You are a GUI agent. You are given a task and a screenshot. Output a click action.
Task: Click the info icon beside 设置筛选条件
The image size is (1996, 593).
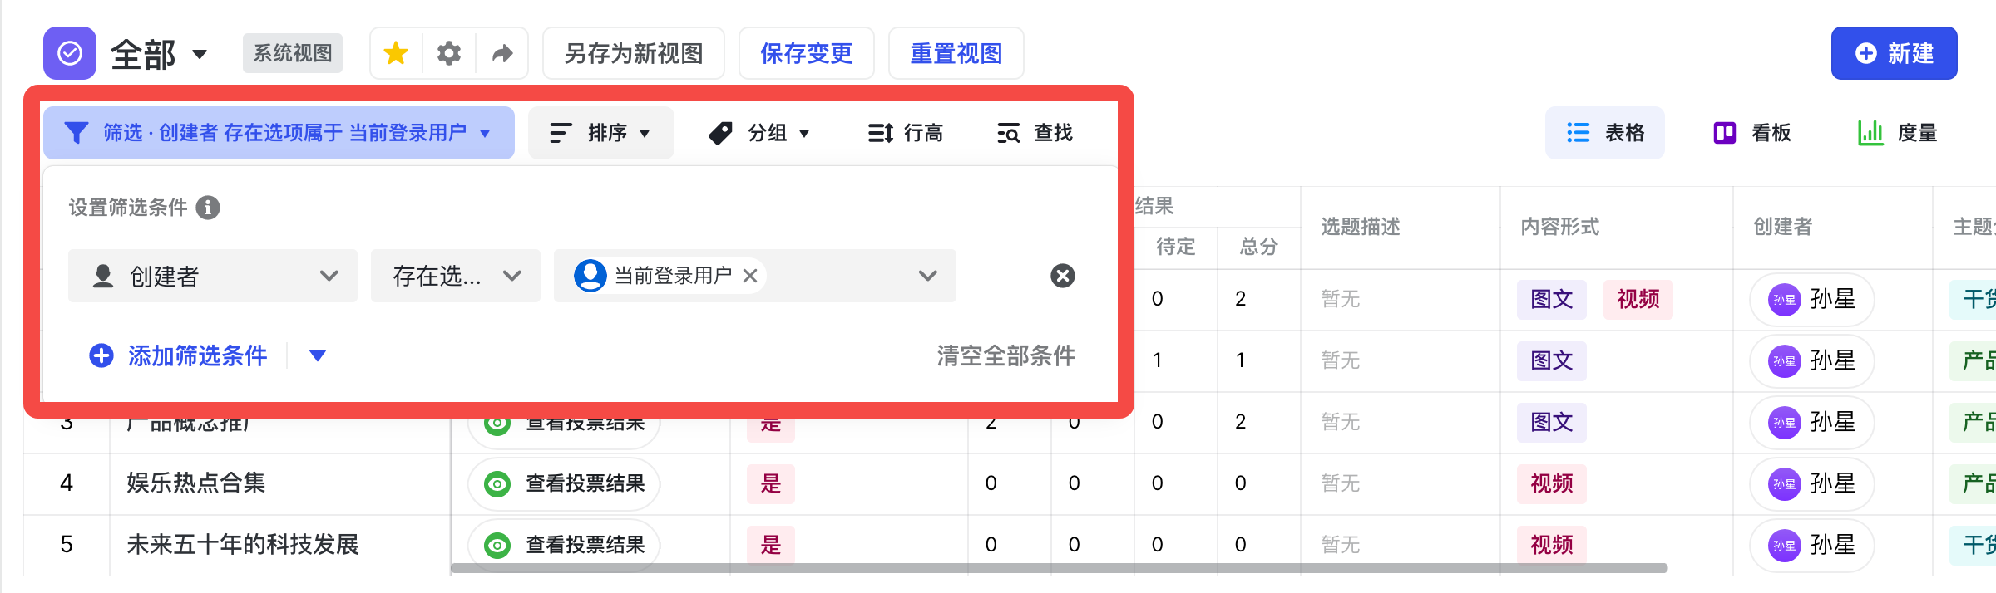(208, 207)
